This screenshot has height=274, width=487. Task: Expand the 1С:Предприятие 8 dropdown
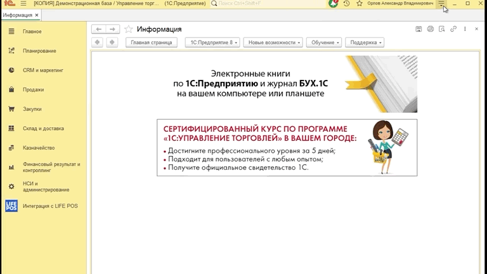pos(212,42)
